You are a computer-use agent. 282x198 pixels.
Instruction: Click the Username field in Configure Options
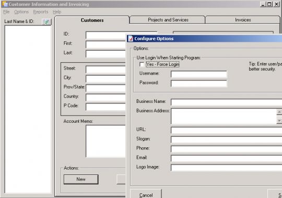click(x=199, y=74)
